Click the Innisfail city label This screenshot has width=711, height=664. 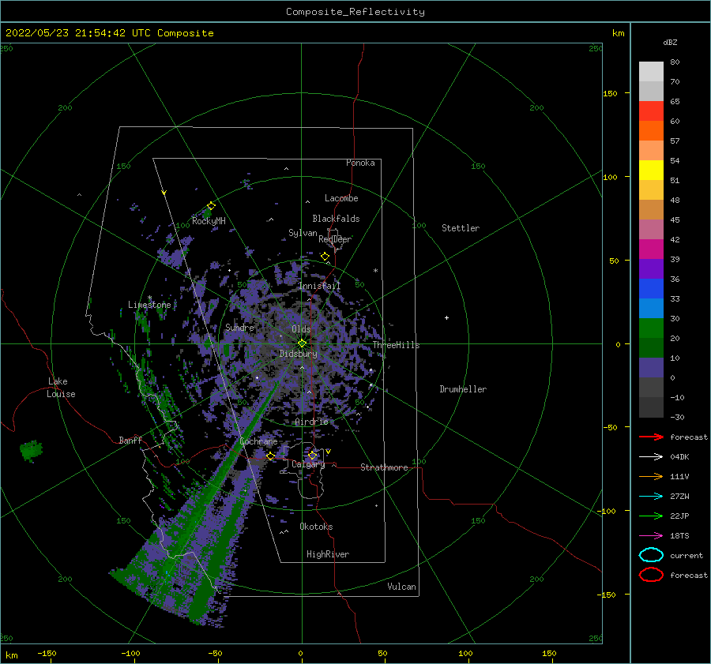point(319,286)
